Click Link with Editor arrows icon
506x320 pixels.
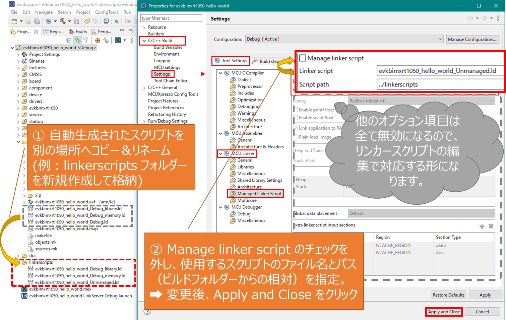coord(77,40)
